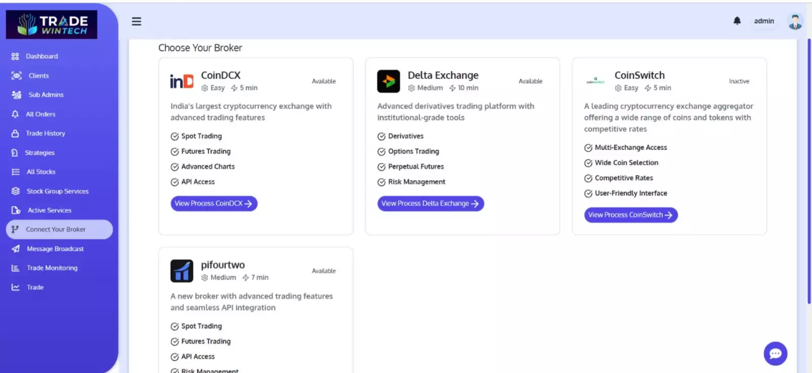The width and height of the screenshot is (812, 373).
Task: Click the Delta Exchange logo icon
Action: [x=388, y=81]
